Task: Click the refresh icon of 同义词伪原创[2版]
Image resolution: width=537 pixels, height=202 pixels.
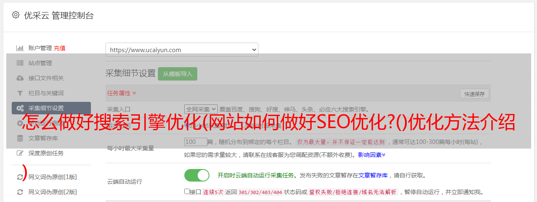Action: click(x=20, y=192)
